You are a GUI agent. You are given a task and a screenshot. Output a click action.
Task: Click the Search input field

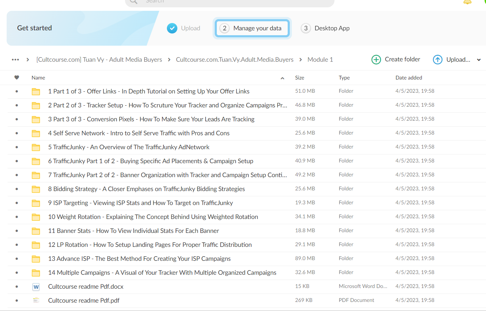(x=230, y=2)
